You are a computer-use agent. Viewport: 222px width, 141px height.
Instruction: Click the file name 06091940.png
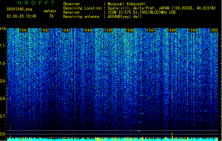point(19,9)
